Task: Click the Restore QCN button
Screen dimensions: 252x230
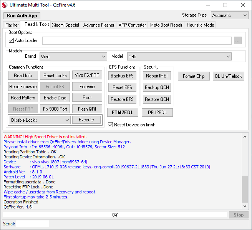Action: click(x=157, y=99)
